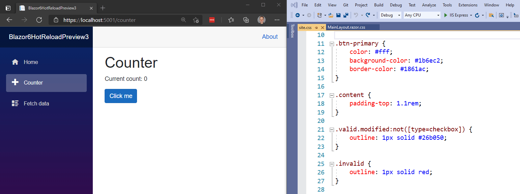Open the Any CPU platform dropdown

[x=422, y=15]
